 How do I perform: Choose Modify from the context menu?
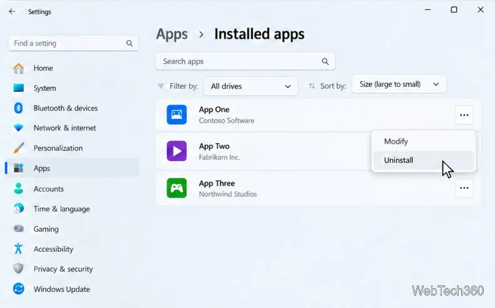pyautogui.click(x=424, y=141)
